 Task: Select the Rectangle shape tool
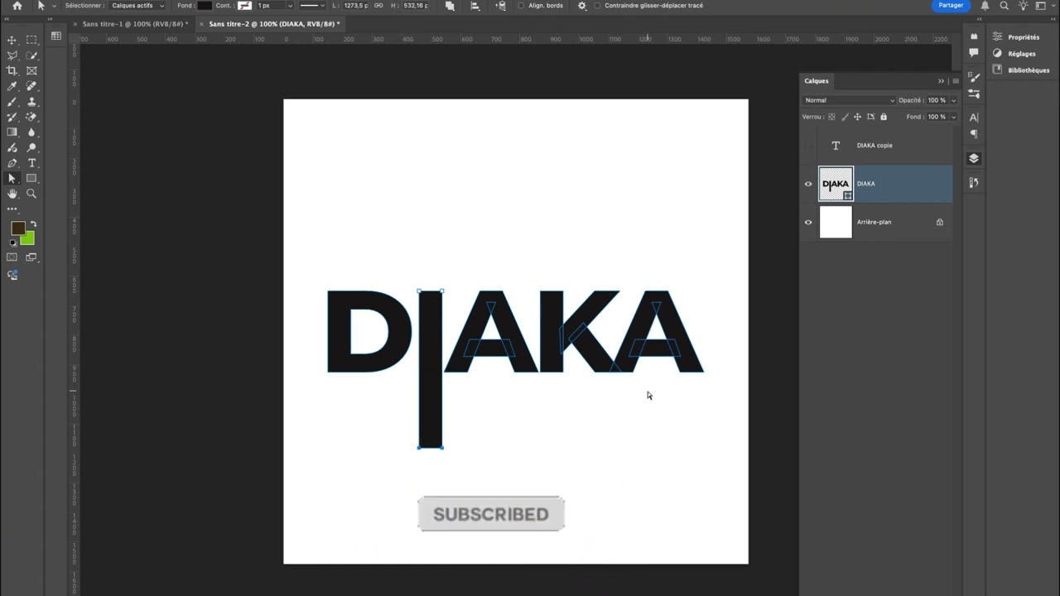click(x=31, y=178)
